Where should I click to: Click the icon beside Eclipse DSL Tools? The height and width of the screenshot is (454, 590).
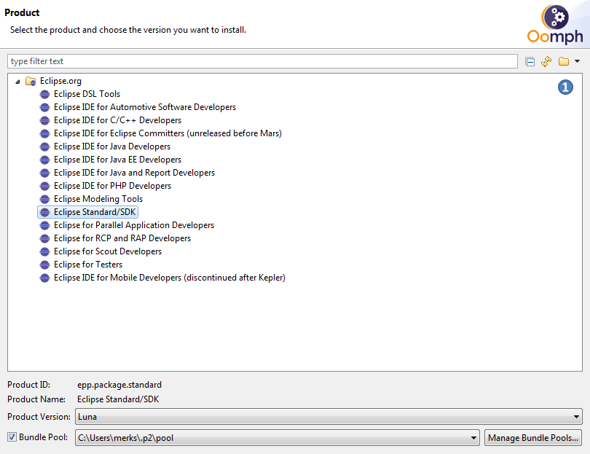[x=45, y=94]
